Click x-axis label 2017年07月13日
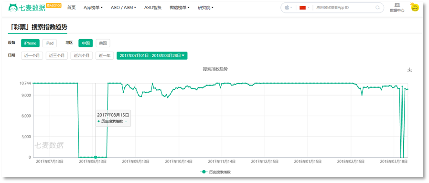 point(50,161)
